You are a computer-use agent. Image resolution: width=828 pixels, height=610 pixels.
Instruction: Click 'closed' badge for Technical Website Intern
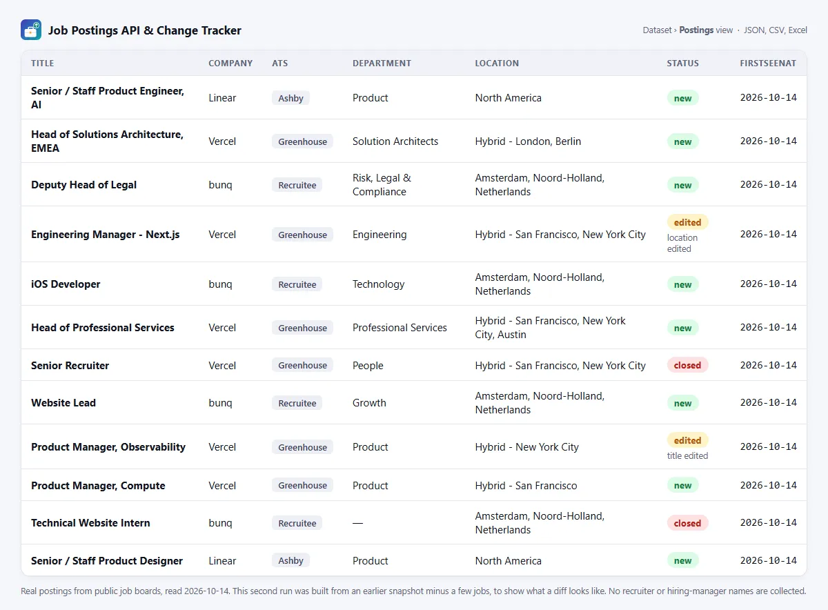pyautogui.click(x=687, y=523)
